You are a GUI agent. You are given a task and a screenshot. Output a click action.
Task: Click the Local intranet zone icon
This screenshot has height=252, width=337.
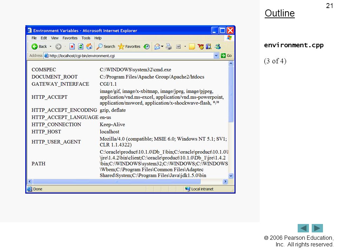click(187, 189)
